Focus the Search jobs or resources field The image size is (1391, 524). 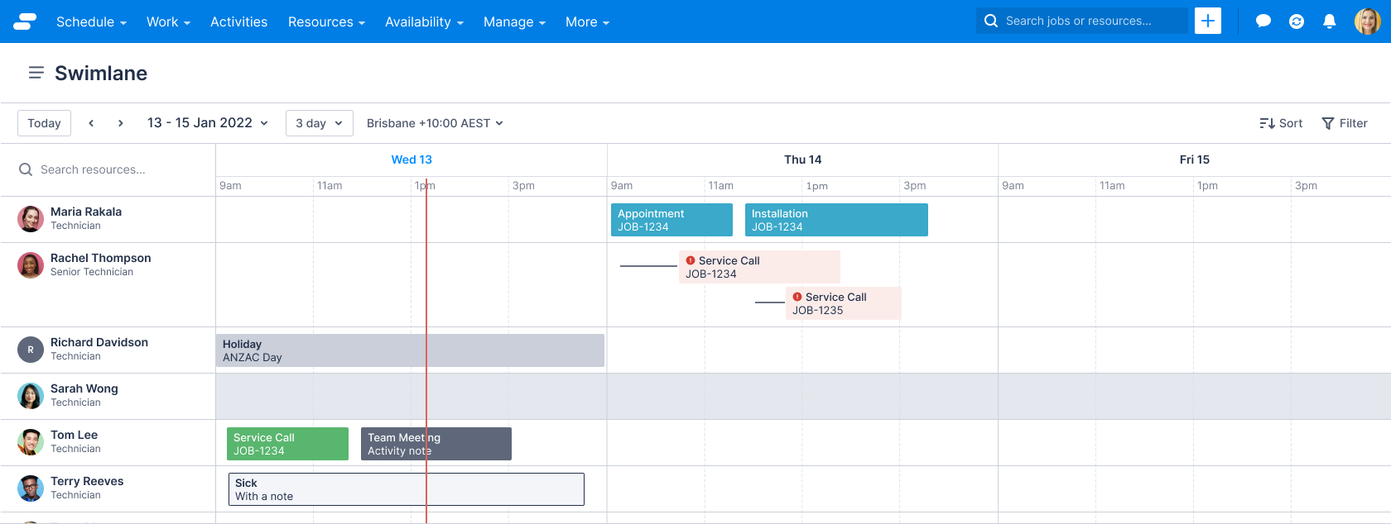click(x=1082, y=21)
